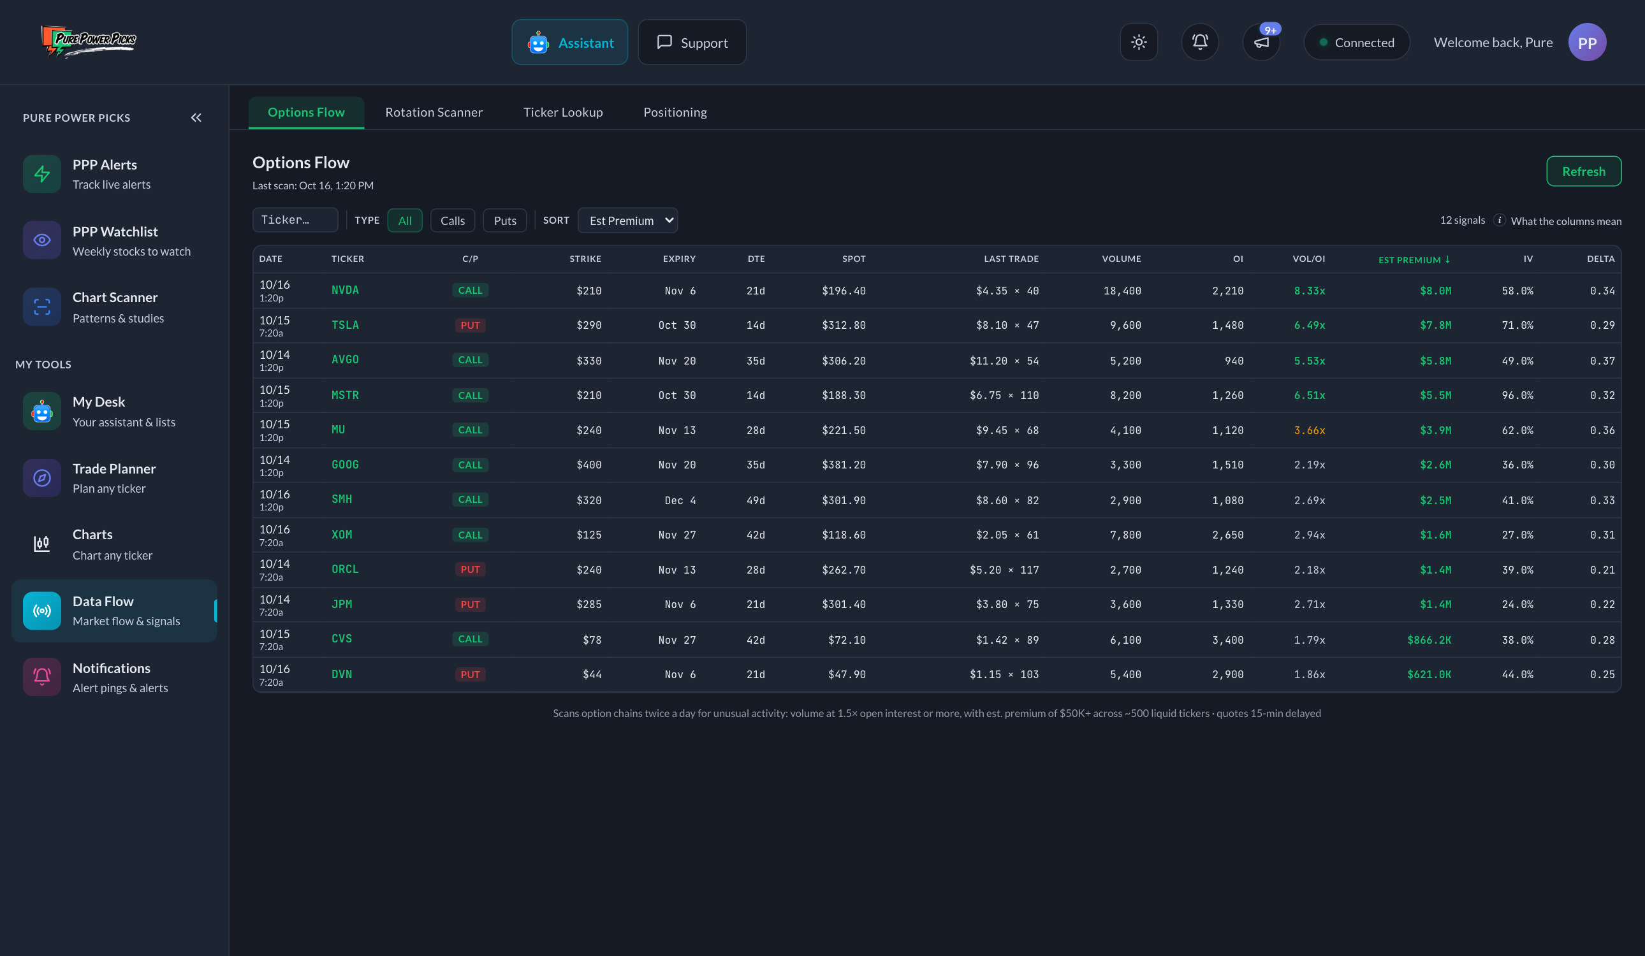The width and height of the screenshot is (1645, 956).
Task: Click the Ticker search field
Action: (295, 220)
